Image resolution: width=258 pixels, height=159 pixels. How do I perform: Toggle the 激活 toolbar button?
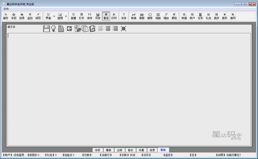coord(106,16)
